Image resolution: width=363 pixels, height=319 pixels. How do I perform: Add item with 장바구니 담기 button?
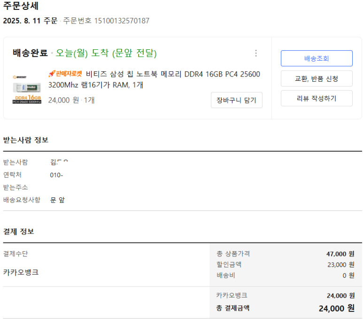(236, 100)
